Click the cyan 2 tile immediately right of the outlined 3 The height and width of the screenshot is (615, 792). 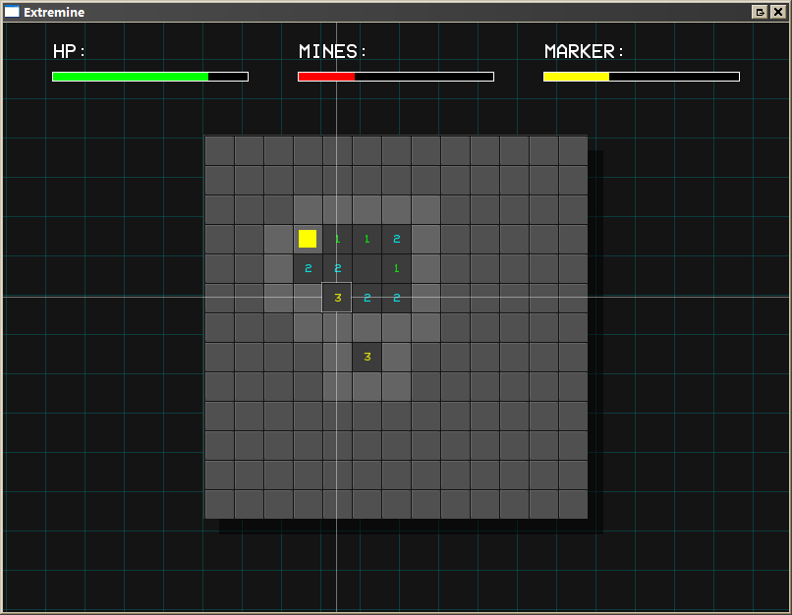(x=367, y=298)
